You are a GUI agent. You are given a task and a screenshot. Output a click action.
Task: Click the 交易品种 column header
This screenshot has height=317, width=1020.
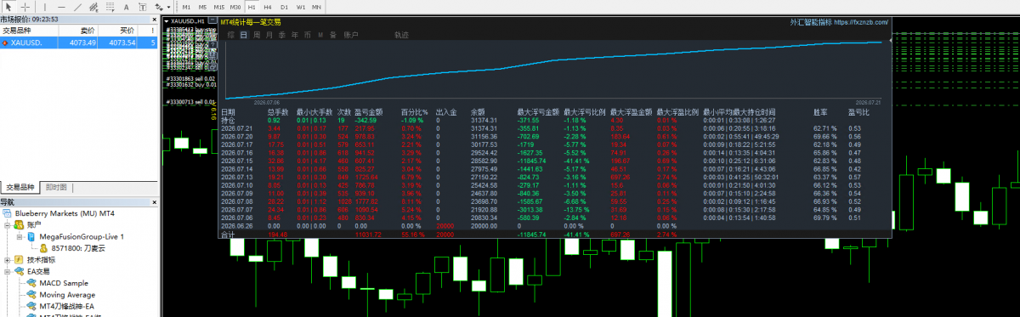coord(29,31)
